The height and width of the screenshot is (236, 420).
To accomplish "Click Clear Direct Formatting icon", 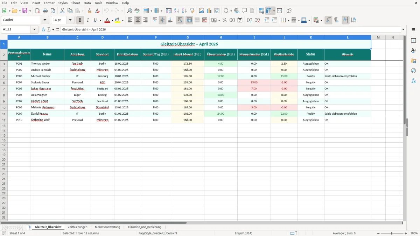I will (x=98, y=11).
